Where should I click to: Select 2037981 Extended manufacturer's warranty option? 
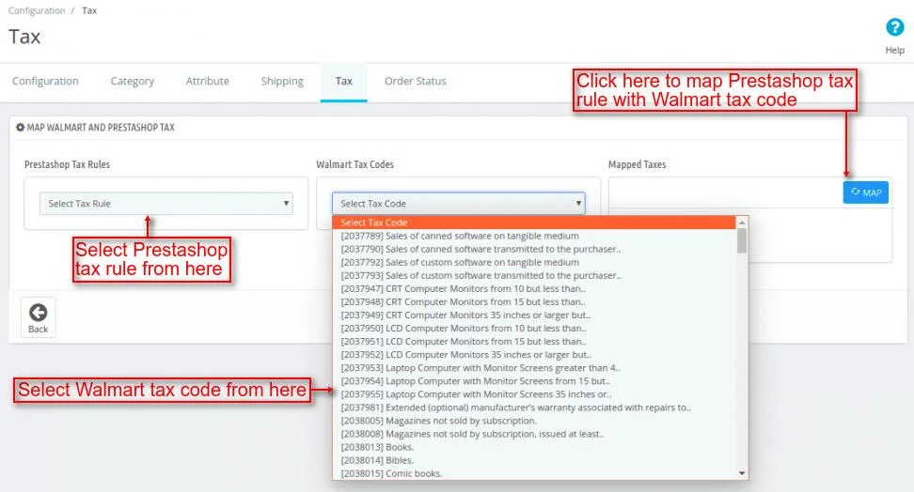534,407
